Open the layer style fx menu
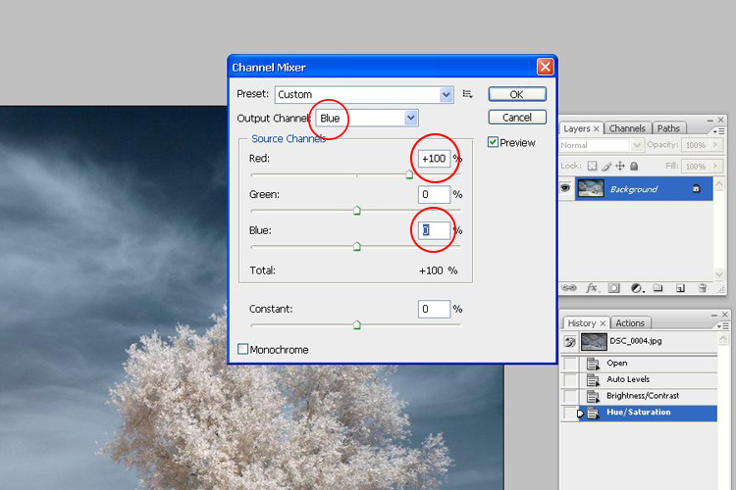Image resolution: width=736 pixels, height=490 pixels. tap(592, 288)
